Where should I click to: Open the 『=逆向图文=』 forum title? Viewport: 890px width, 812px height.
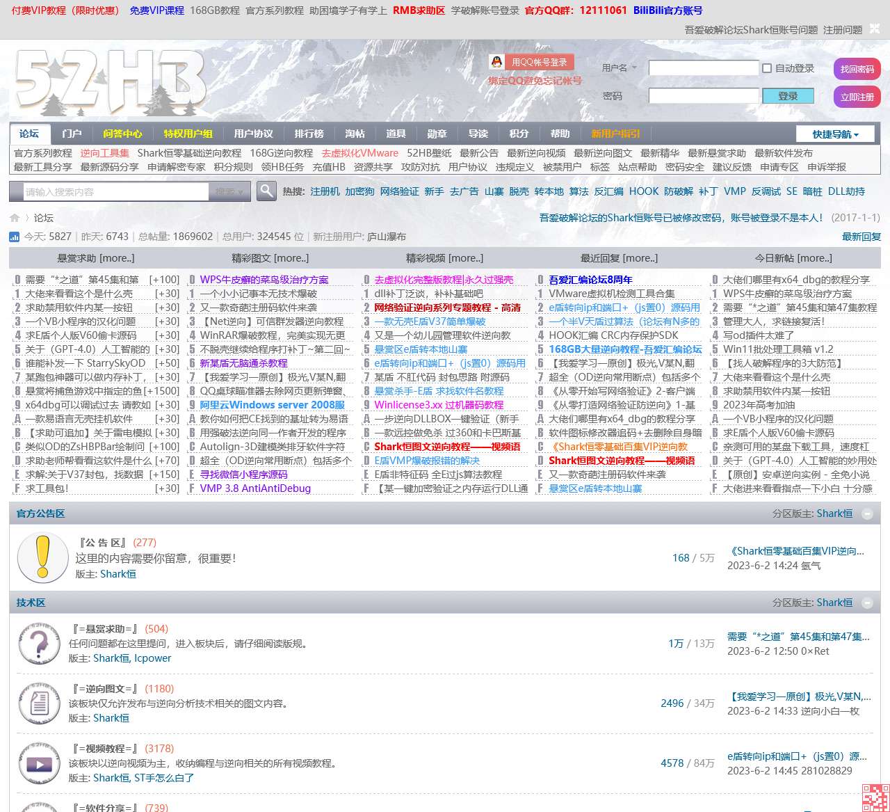[104, 689]
